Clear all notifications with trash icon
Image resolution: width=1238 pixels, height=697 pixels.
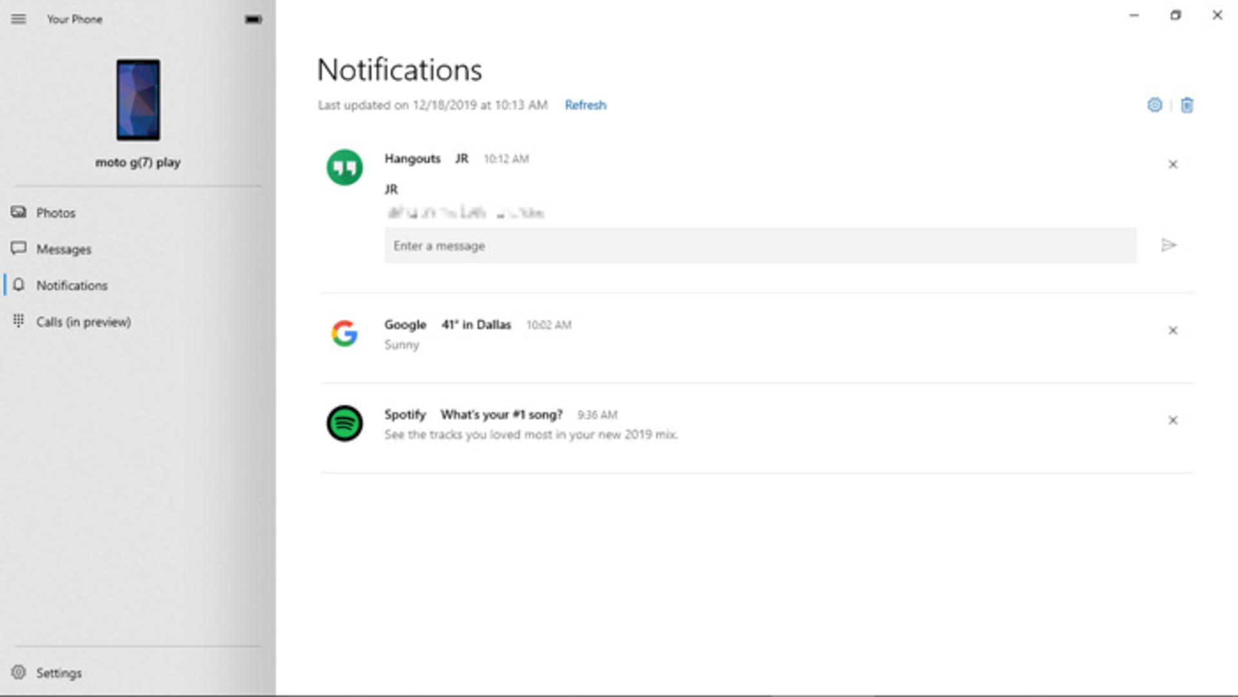[1187, 105]
